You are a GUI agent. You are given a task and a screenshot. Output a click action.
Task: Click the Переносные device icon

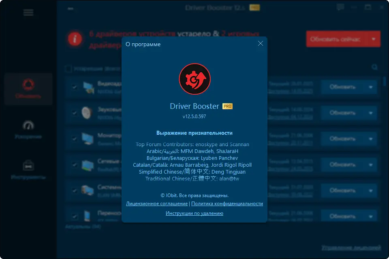pos(87,216)
